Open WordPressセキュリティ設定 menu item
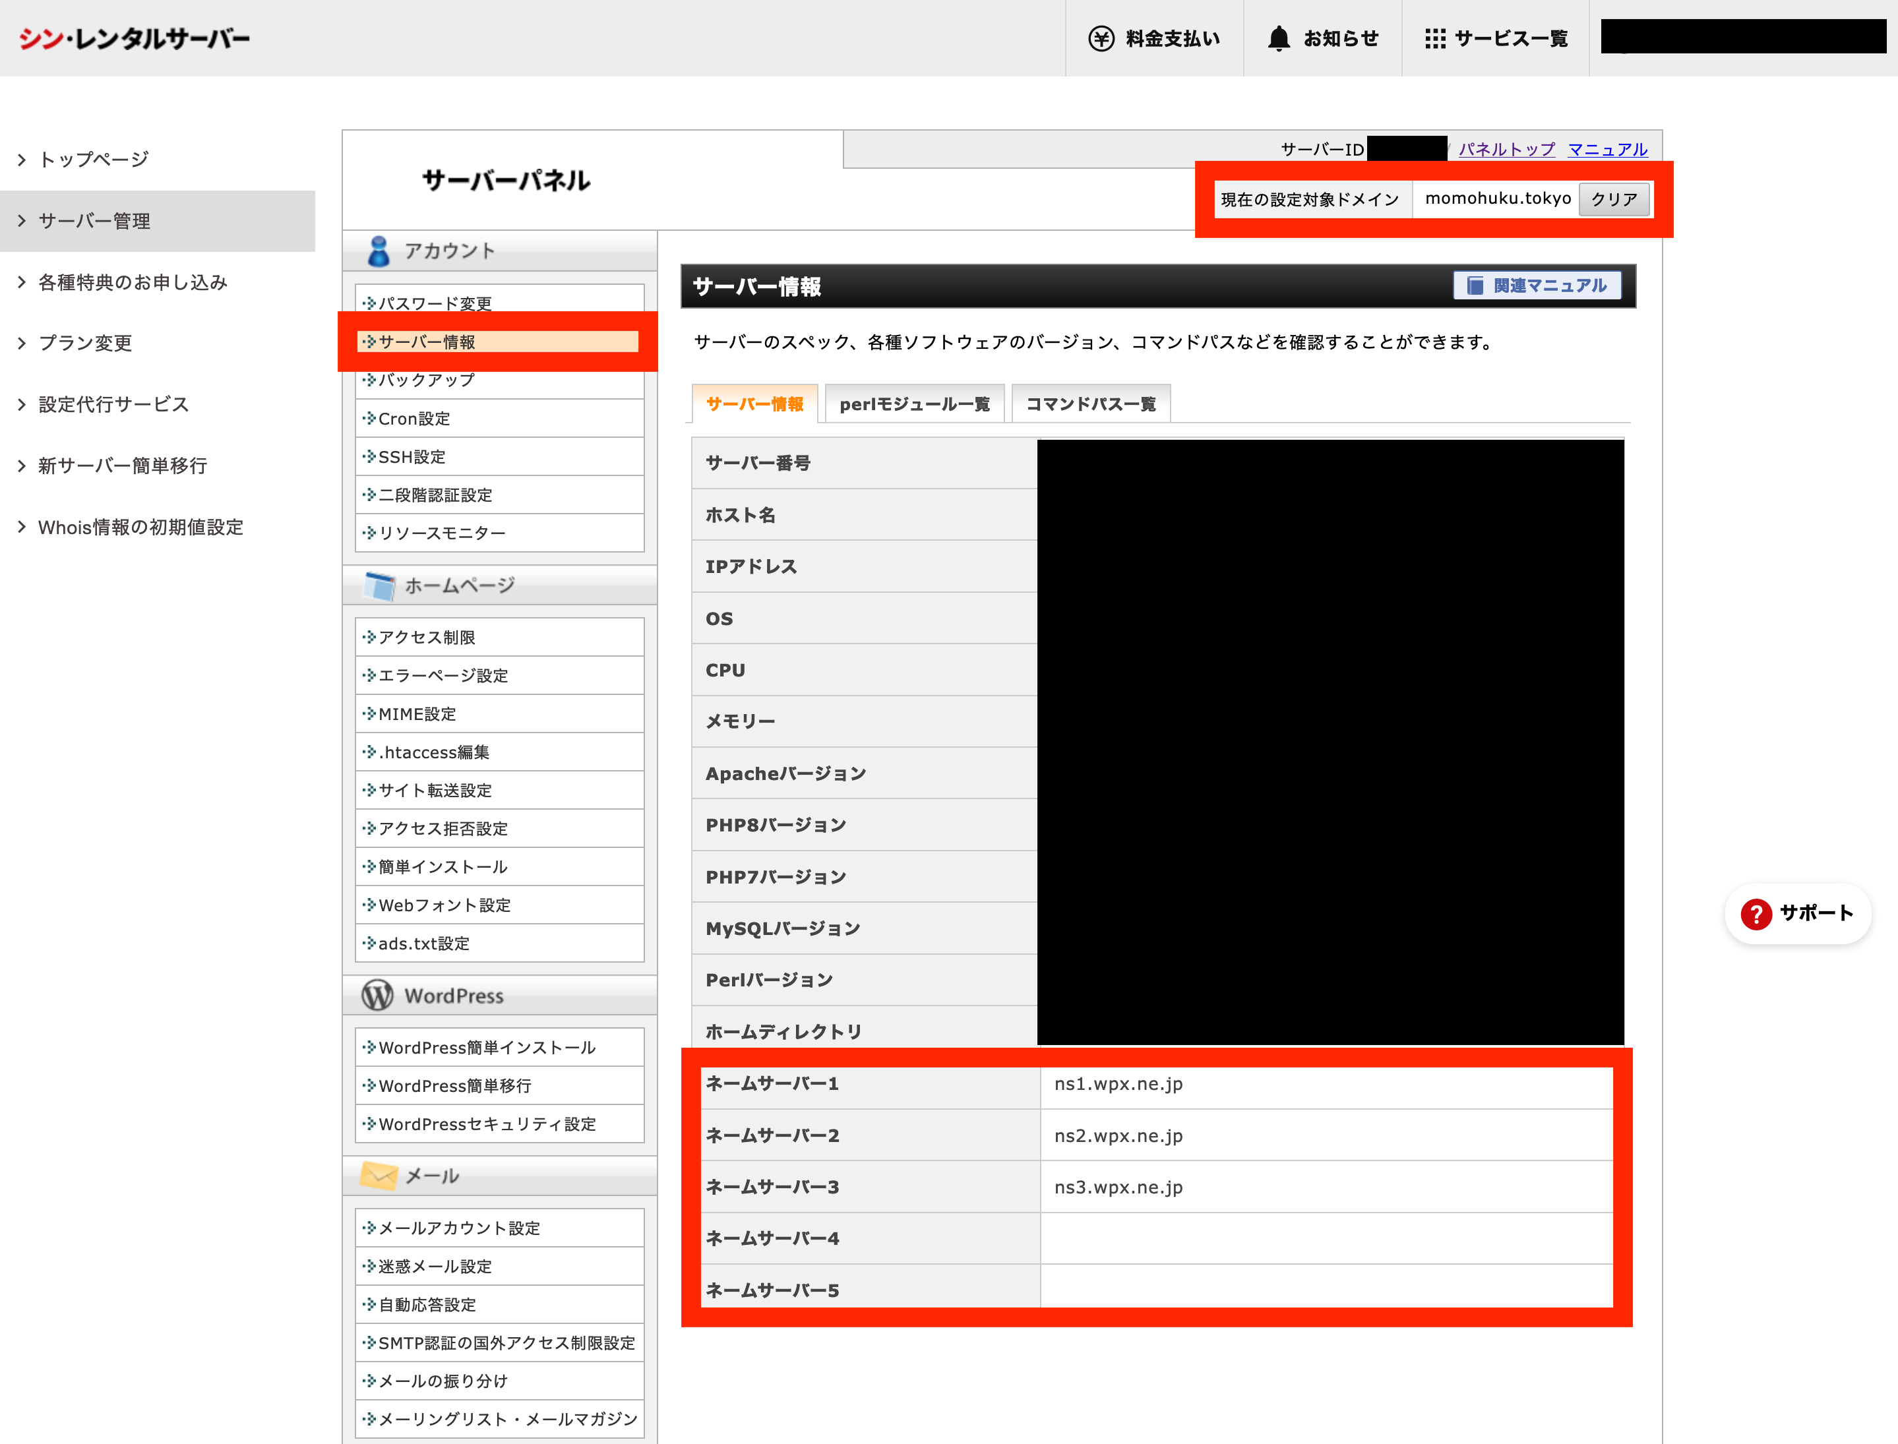 pos(499,1124)
